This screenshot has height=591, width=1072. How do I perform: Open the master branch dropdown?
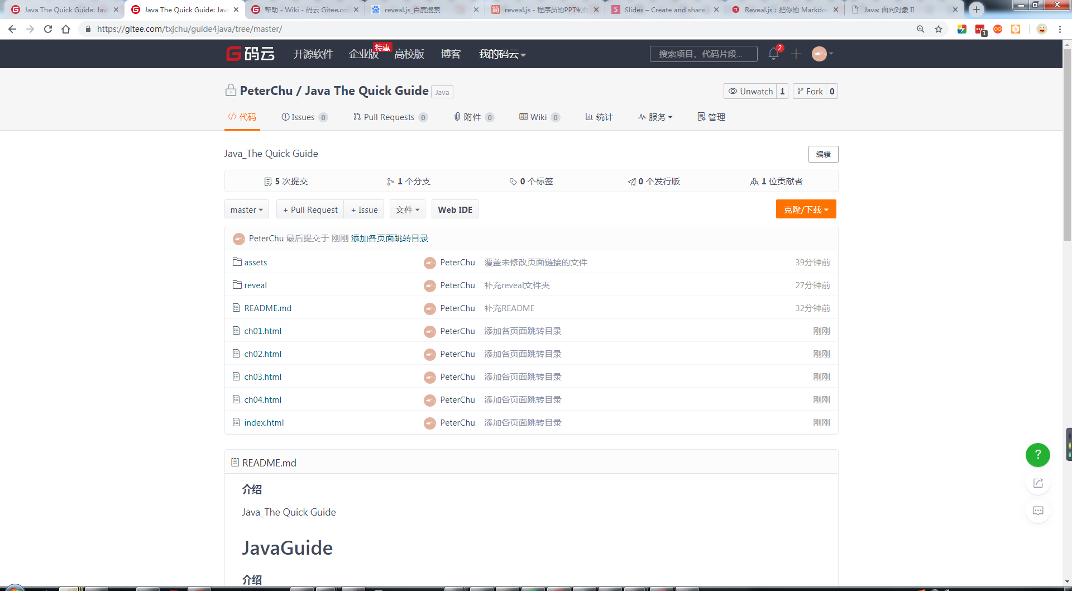pyautogui.click(x=246, y=209)
